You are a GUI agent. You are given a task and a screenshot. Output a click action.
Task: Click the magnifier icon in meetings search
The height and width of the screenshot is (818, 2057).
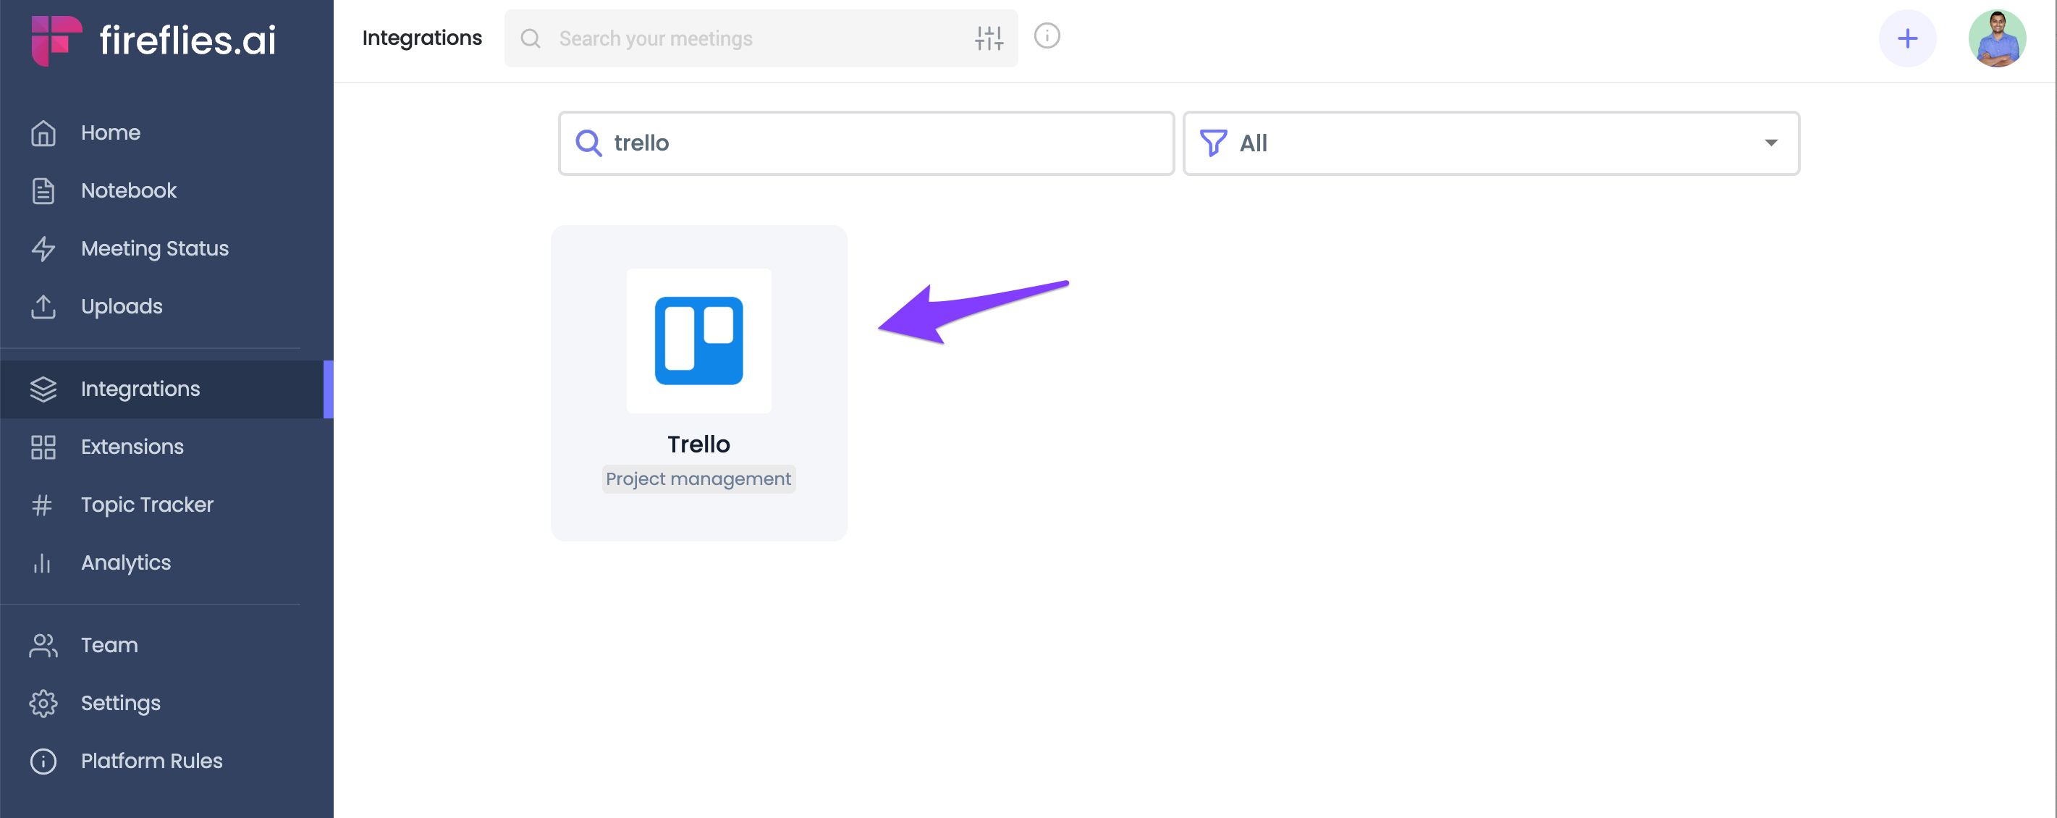531,38
